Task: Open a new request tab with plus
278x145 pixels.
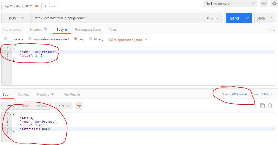Action: tap(45, 6)
